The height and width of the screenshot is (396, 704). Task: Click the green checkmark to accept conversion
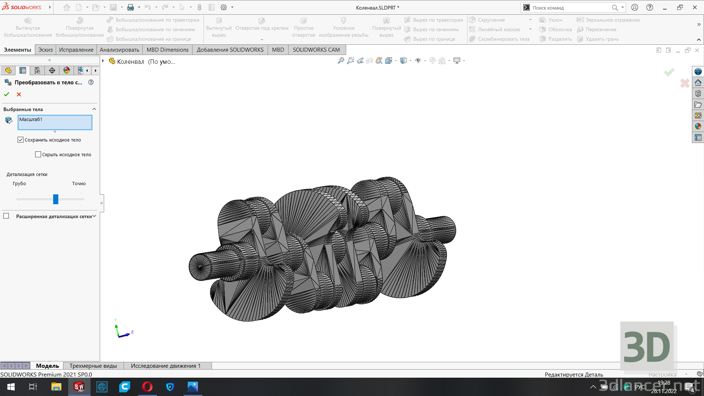point(7,94)
